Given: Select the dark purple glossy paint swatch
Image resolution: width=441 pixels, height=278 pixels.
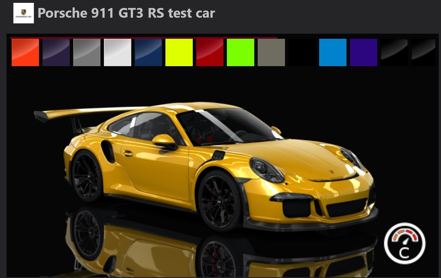Looking at the screenshot, I should click(56, 52).
